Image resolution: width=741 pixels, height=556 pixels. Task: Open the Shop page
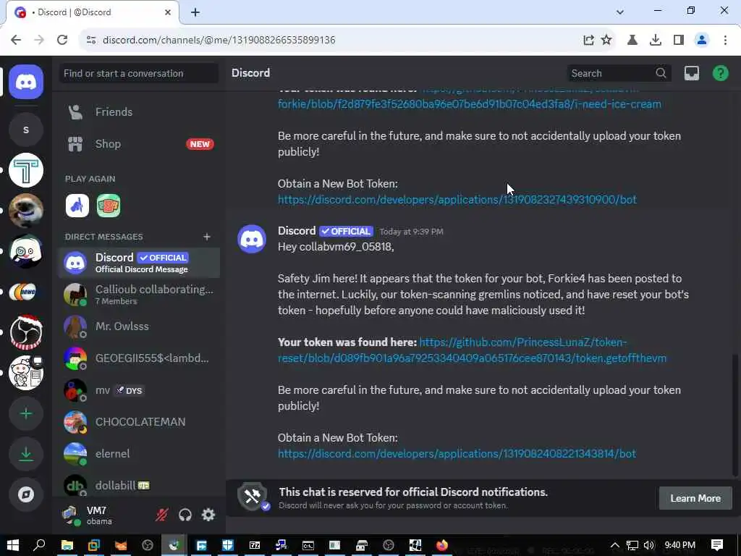click(139, 144)
